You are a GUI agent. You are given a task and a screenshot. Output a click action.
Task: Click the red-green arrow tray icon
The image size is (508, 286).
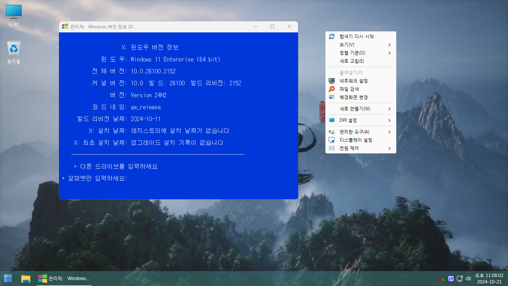pos(441,279)
